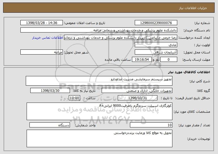Select the label مشخصات کالای مورد نیاز
This screenshot has height=154, width=218.
(x=192, y=112)
